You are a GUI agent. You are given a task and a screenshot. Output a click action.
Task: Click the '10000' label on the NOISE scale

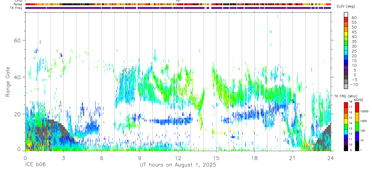pos(364,111)
